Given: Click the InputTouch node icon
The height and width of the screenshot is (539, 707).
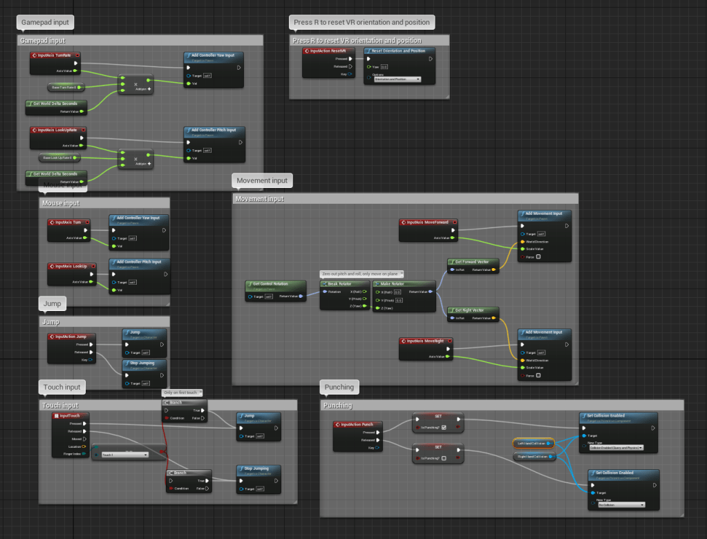Looking at the screenshot, I should (57, 416).
